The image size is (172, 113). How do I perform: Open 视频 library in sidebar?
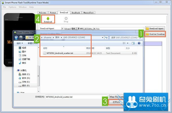point(23,48)
